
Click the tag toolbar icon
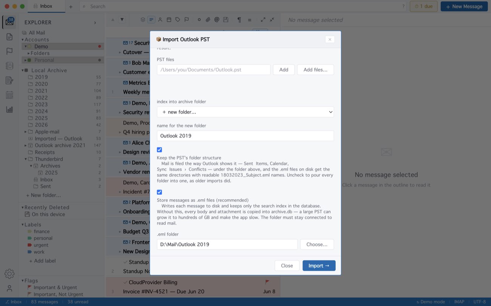pyautogui.click(x=178, y=20)
